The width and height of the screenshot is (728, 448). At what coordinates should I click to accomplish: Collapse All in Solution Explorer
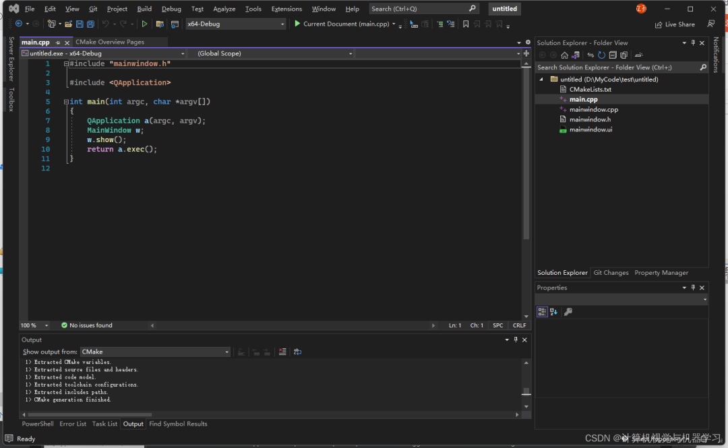tap(613, 55)
